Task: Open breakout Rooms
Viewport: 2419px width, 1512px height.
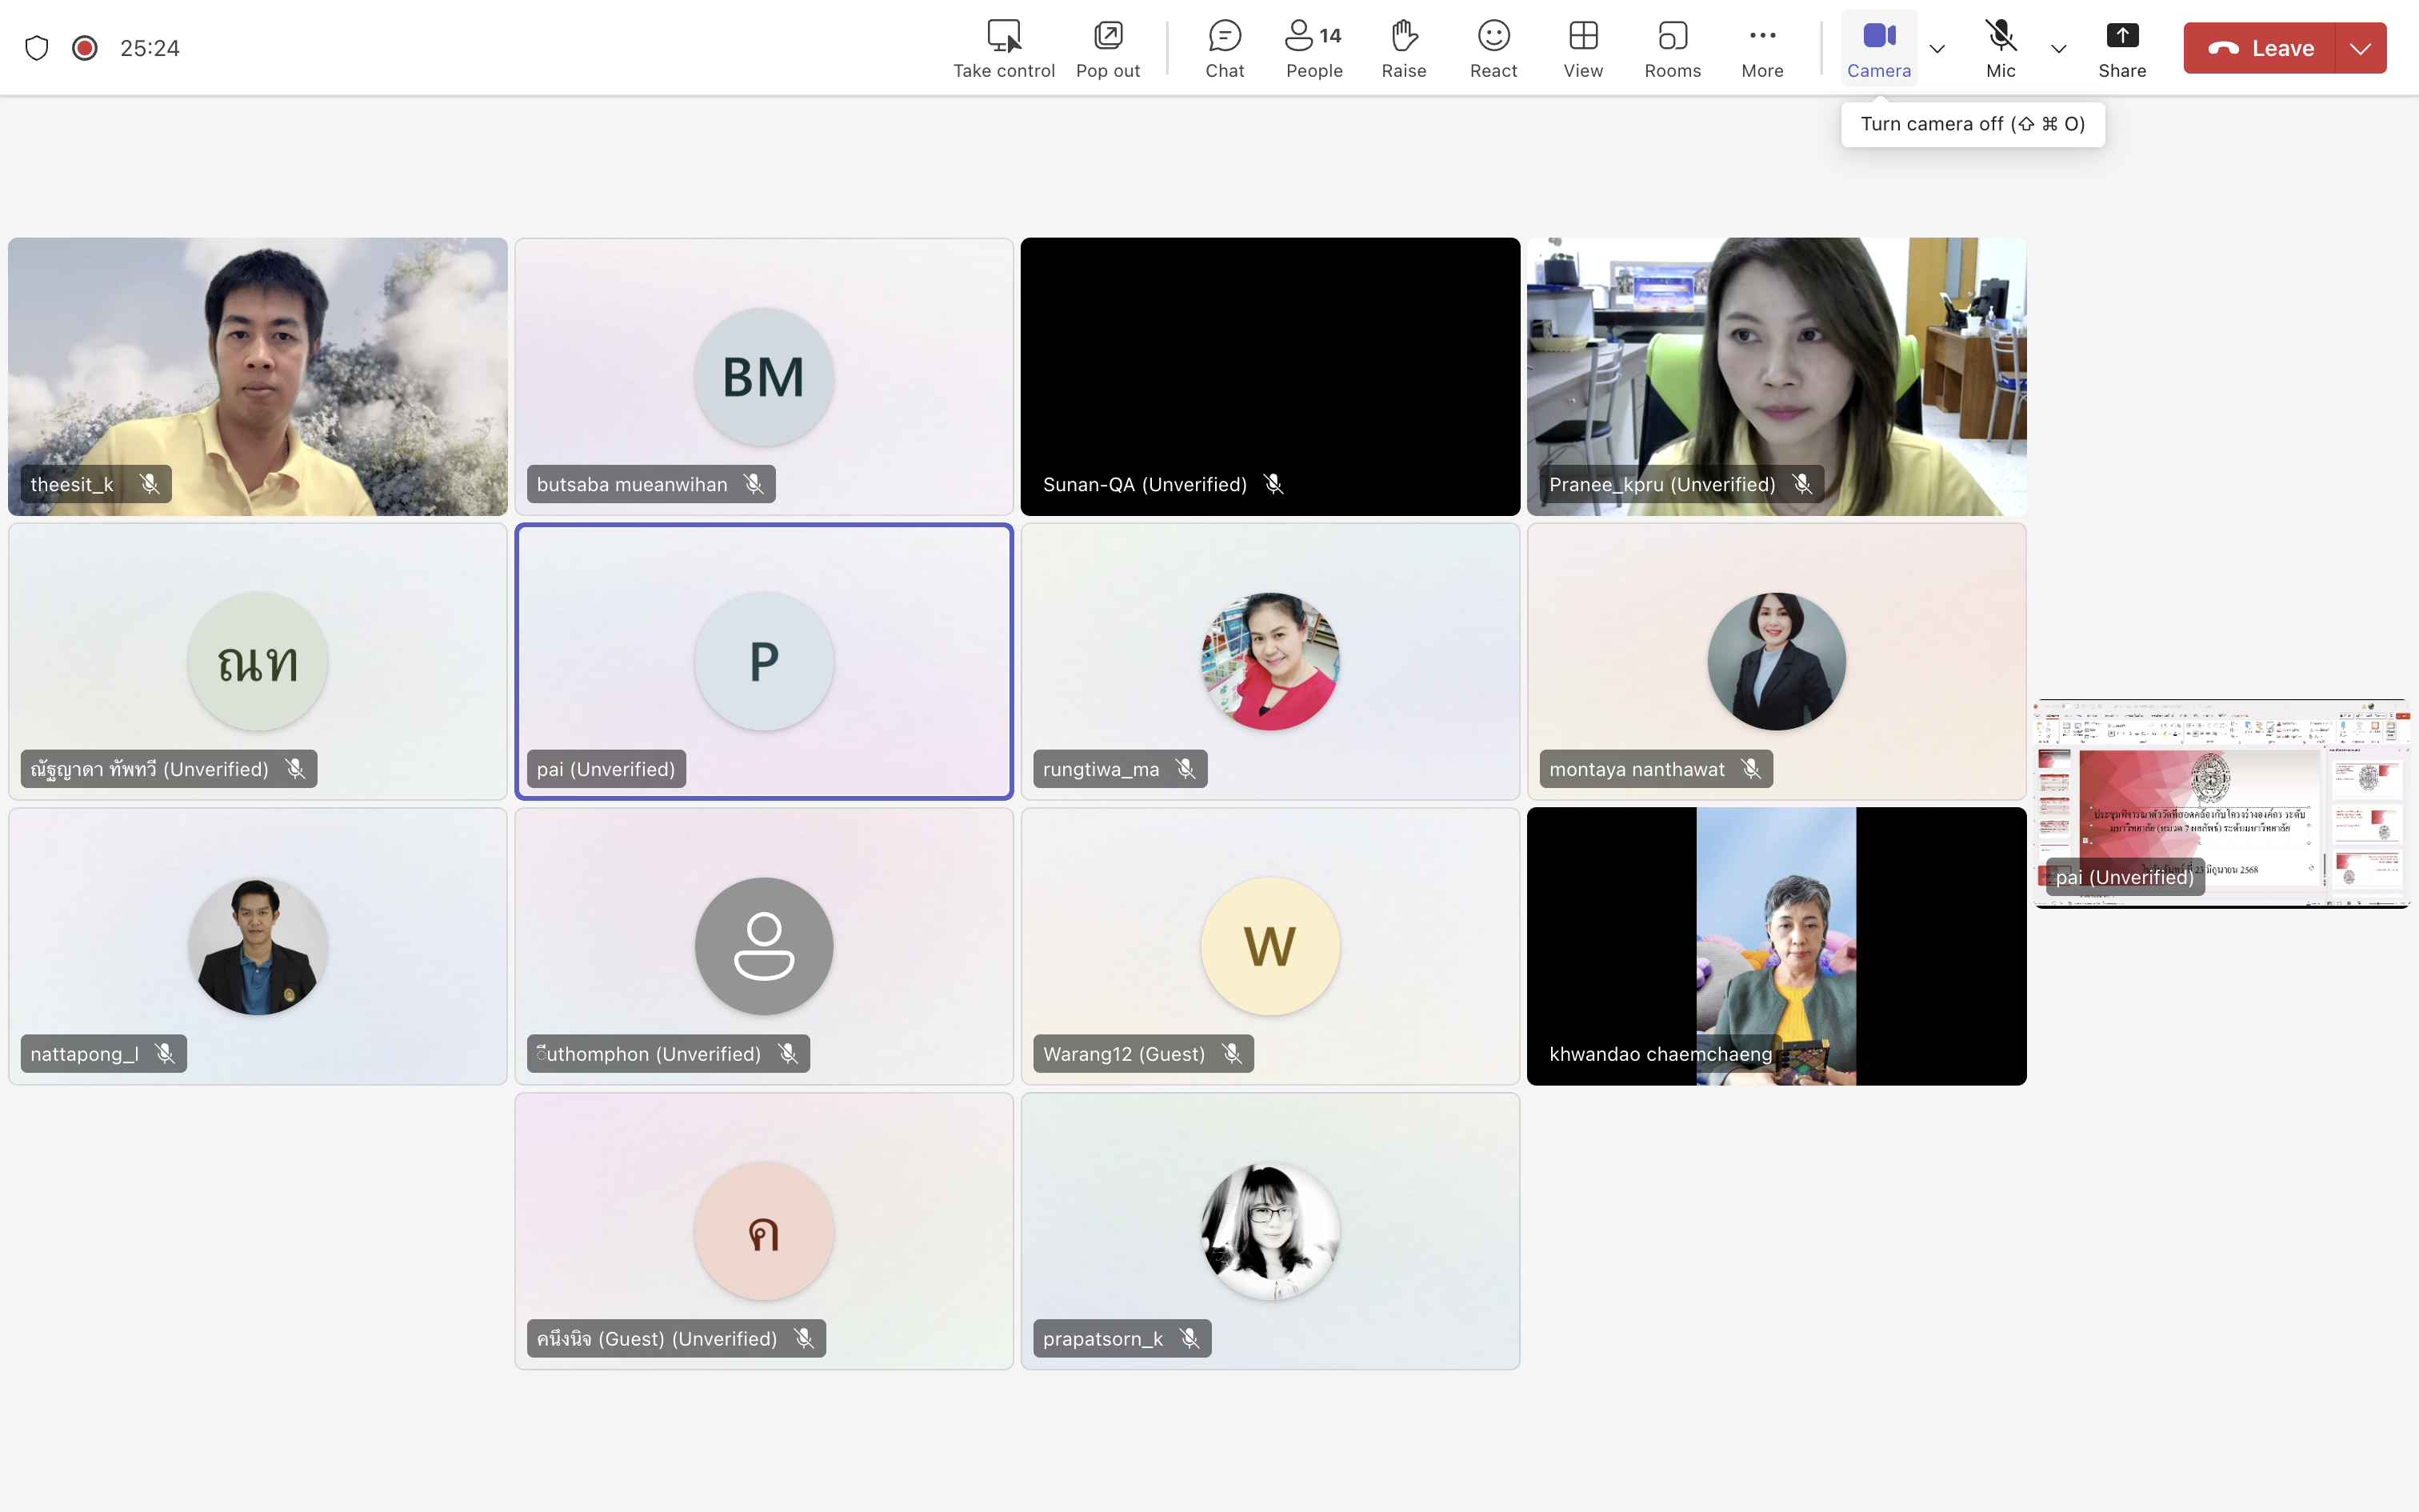Action: 1673,48
